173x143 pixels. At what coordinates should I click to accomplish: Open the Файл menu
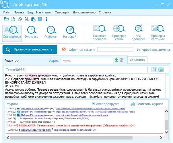[7, 12]
